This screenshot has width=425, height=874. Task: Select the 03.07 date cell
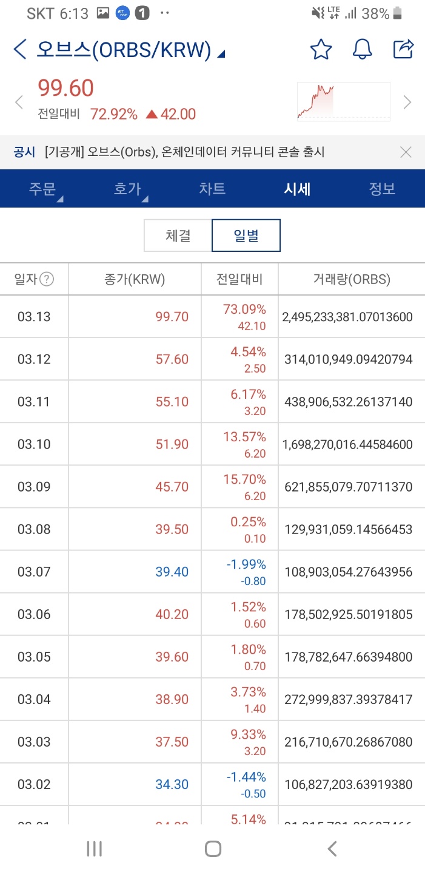(x=34, y=571)
